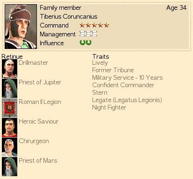Select the Confident Commander trait
Viewport: 193px width, 179px height.
click(x=123, y=85)
